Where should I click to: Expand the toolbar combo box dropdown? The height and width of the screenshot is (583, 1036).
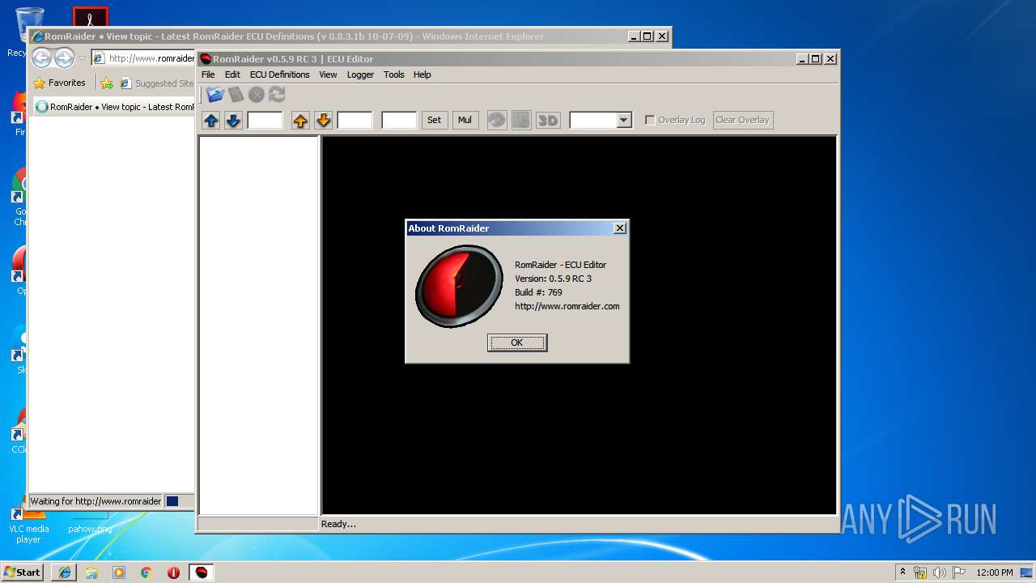point(623,121)
